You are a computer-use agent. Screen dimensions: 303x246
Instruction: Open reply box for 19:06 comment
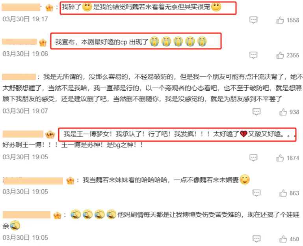[x=253, y=55]
